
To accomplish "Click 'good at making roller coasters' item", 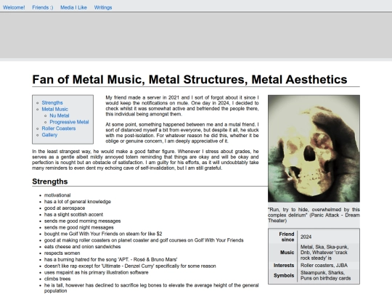I will (x=144, y=240).
